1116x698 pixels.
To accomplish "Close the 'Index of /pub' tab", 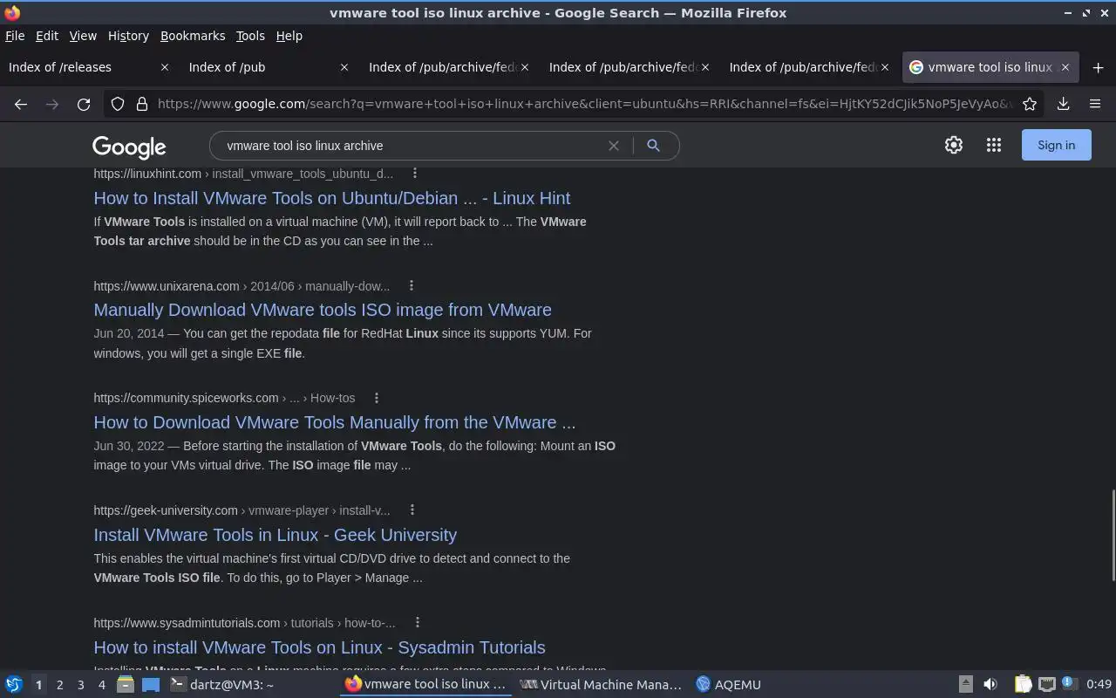I will point(344,67).
